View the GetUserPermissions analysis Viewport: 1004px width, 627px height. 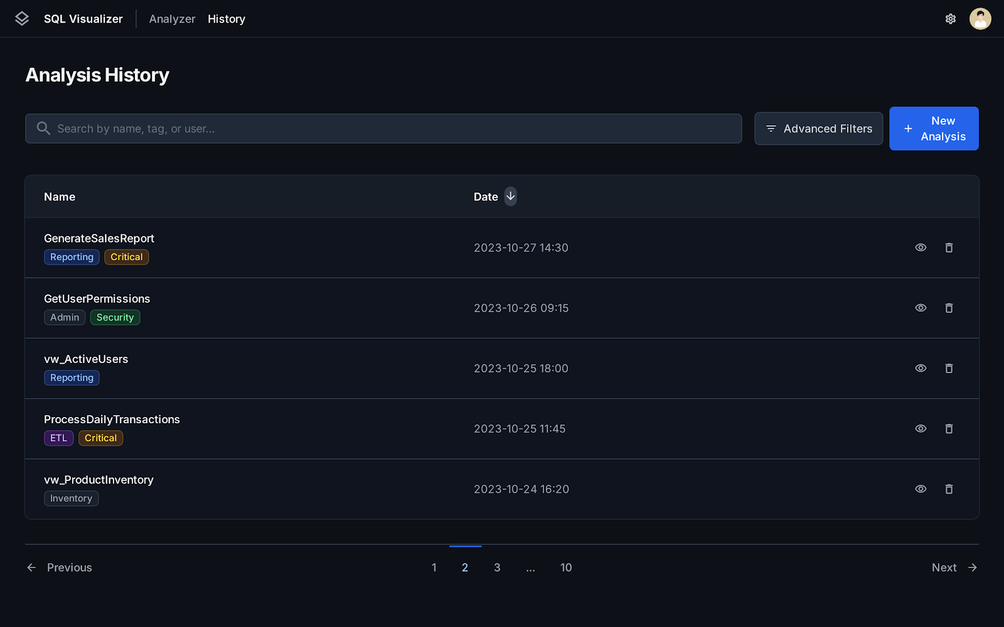click(921, 308)
